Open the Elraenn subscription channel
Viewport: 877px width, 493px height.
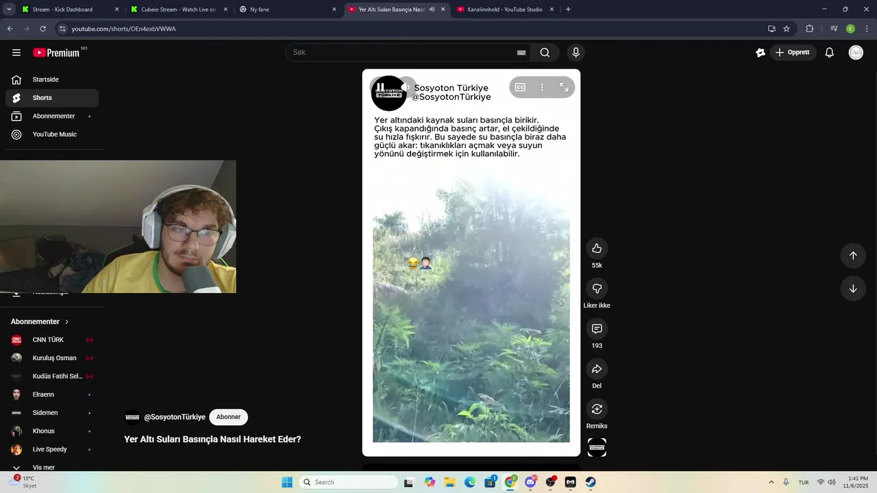pyautogui.click(x=52, y=394)
